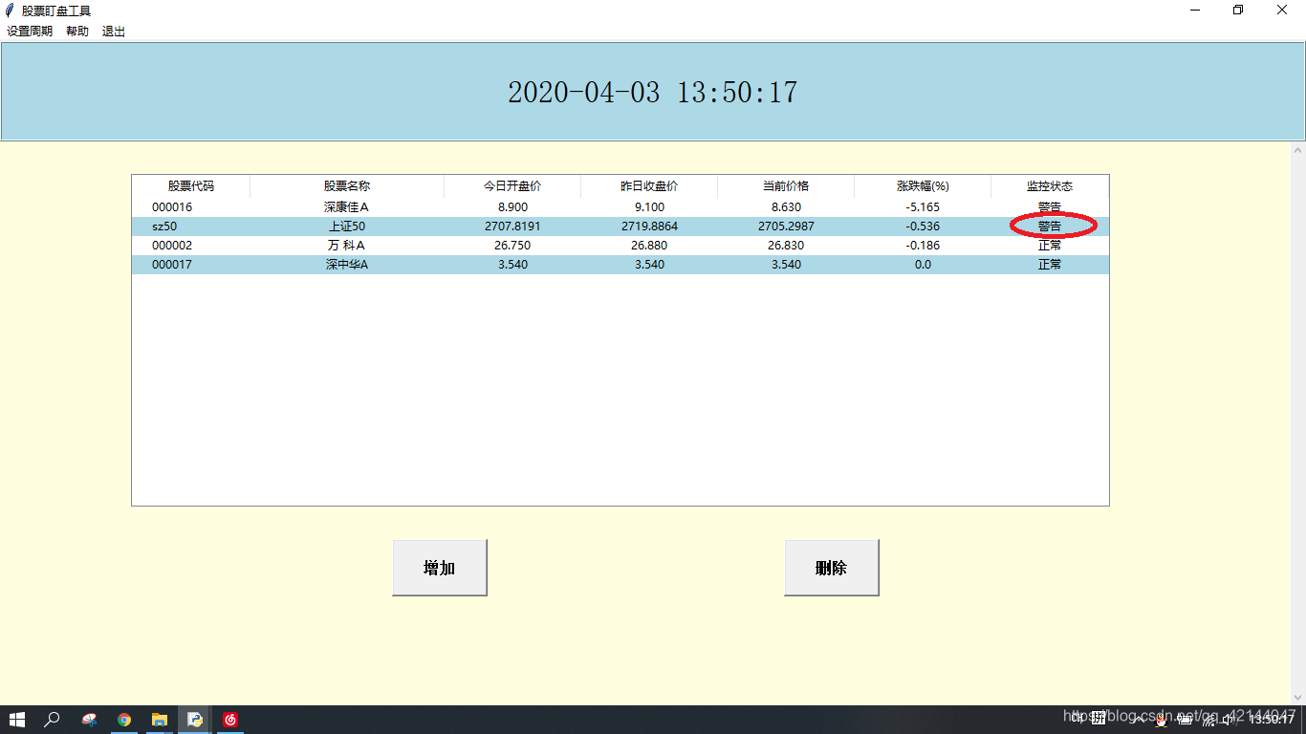Open Google Chrome from the taskbar
The height and width of the screenshot is (734, 1306).
(x=124, y=720)
